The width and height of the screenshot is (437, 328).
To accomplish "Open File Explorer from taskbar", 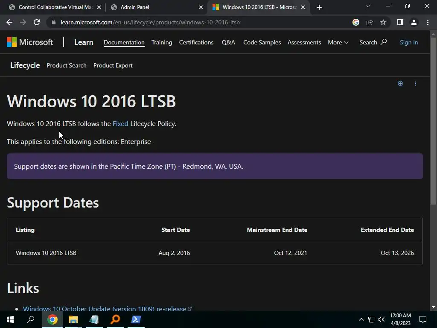I will coord(73,319).
